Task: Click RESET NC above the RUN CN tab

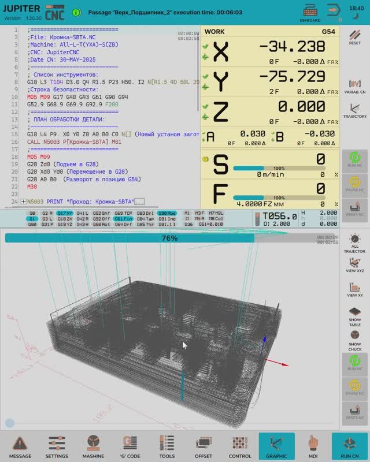Action: (354, 412)
